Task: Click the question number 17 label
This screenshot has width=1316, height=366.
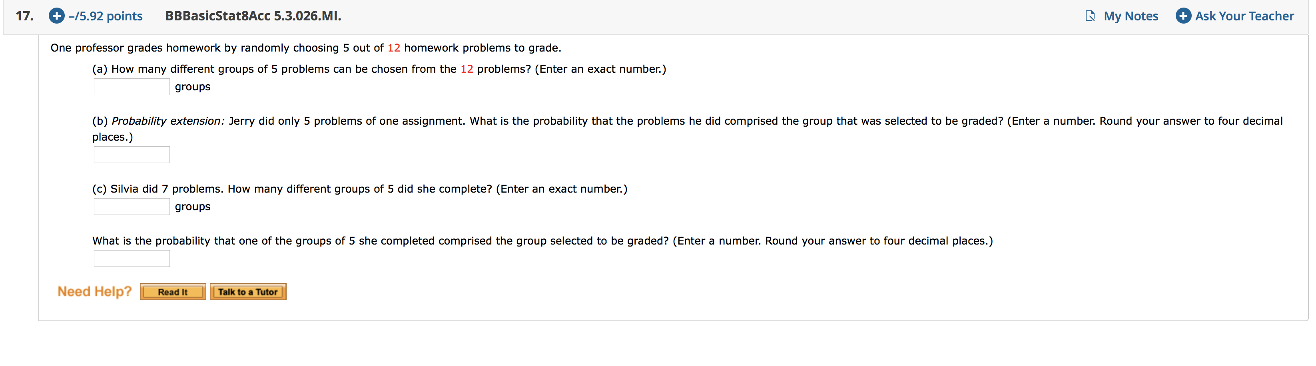Action: pos(24,16)
